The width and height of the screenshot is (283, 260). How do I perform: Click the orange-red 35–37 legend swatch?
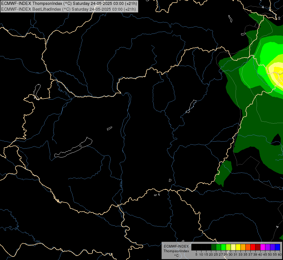coord(248,247)
